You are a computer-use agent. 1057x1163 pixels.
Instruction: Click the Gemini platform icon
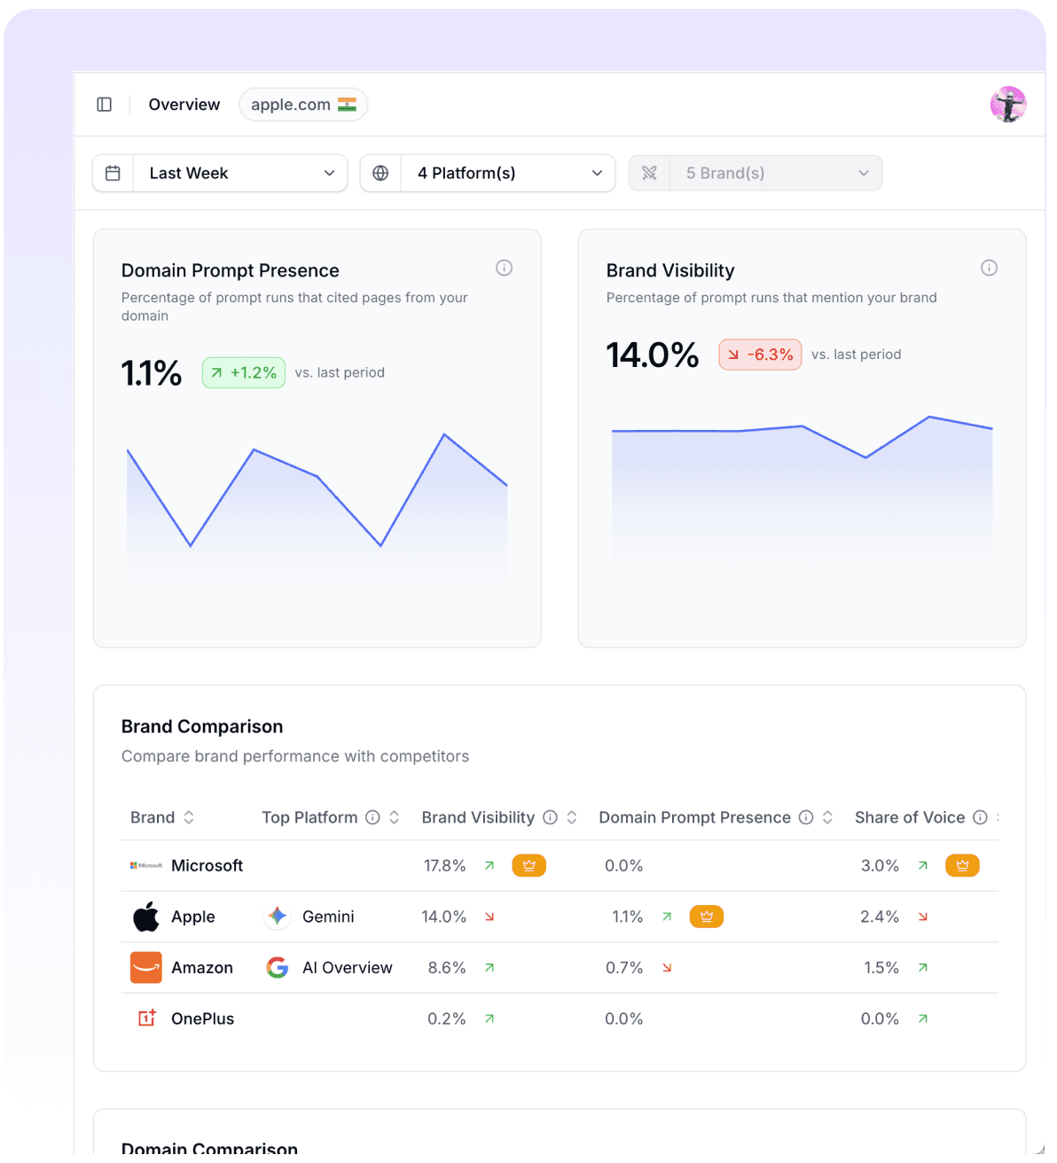point(278,917)
